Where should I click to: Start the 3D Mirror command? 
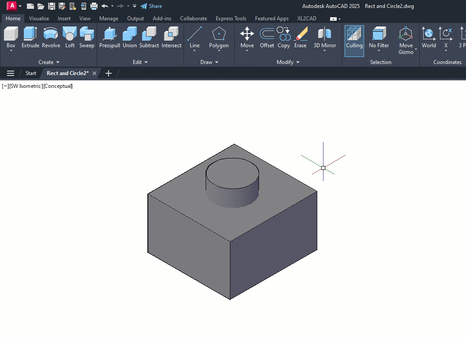click(x=325, y=37)
